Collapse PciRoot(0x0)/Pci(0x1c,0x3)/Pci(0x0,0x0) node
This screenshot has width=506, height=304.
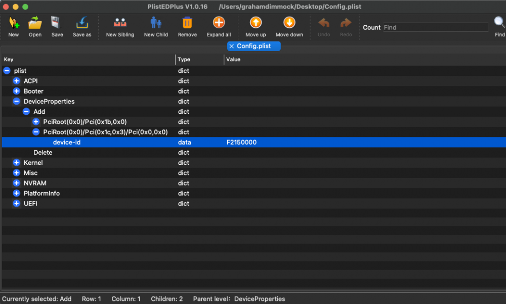[36, 132]
